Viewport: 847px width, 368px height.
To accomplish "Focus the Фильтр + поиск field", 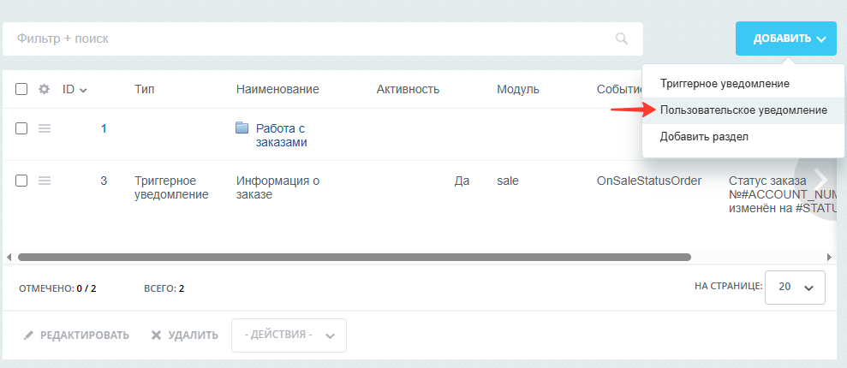I will pyautogui.click(x=323, y=39).
